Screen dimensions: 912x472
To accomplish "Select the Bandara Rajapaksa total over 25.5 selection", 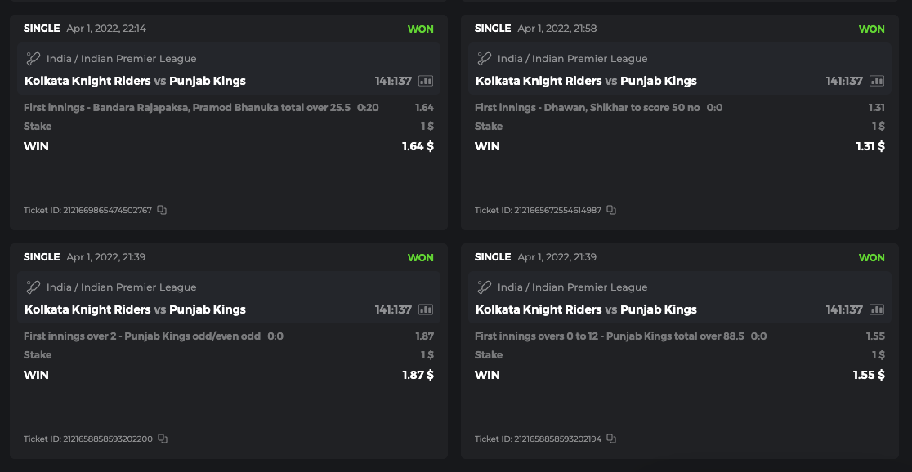I will tap(187, 108).
